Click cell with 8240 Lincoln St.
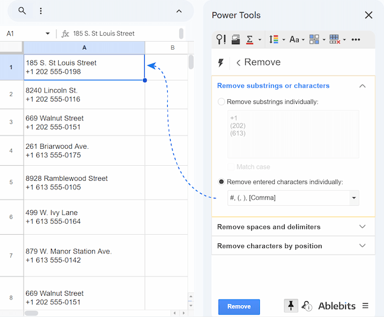The height and width of the screenshot is (317, 384). [84, 94]
